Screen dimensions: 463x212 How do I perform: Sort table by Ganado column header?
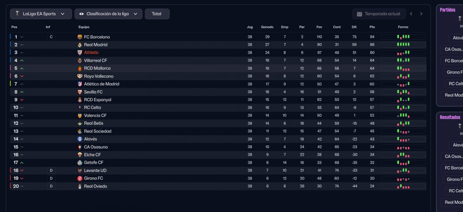267,27
